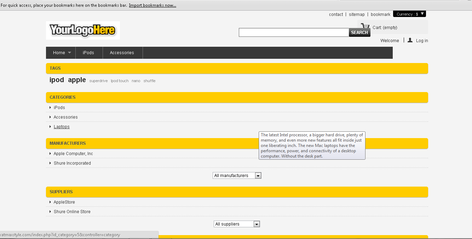Click the CATEGORIES block header
Screen dimensions: 472x239
coord(237,97)
